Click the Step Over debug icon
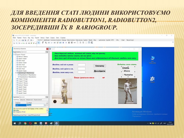The width and height of the screenshot is (184, 138). [34, 43]
